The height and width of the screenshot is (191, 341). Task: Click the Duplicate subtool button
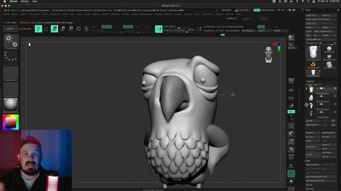(313, 147)
